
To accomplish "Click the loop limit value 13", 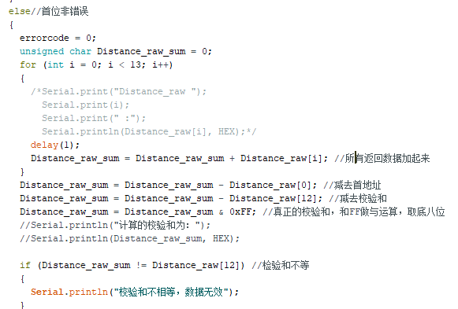I will coord(136,64).
